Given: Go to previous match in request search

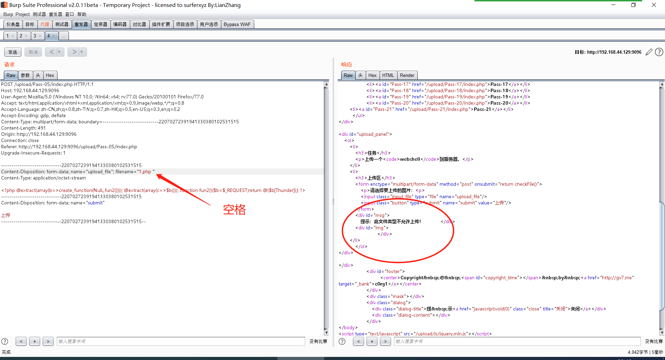Looking at the screenshot, I should (21, 341).
